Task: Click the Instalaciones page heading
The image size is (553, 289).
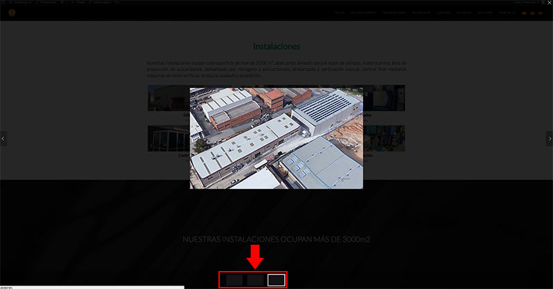Action: pyautogui.click(x=276, y=46)
